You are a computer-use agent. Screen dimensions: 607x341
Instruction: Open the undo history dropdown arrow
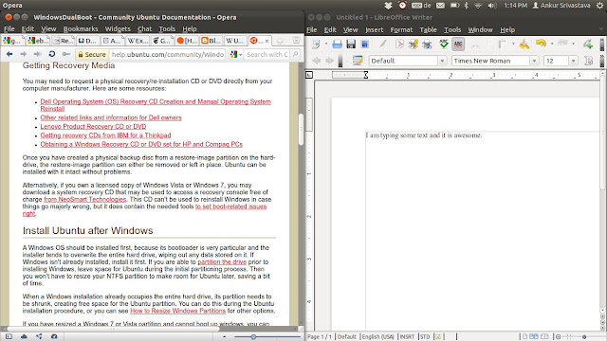(x=552, y=45)
